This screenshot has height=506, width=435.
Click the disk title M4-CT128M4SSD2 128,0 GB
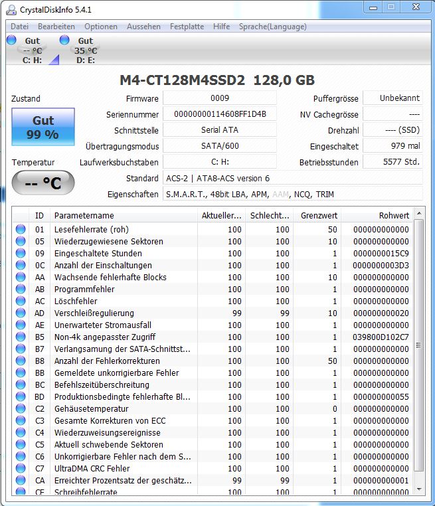tap(217, 80)
